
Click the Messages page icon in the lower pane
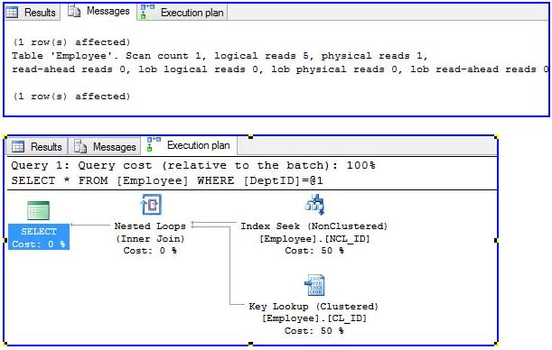click(80, 146)
